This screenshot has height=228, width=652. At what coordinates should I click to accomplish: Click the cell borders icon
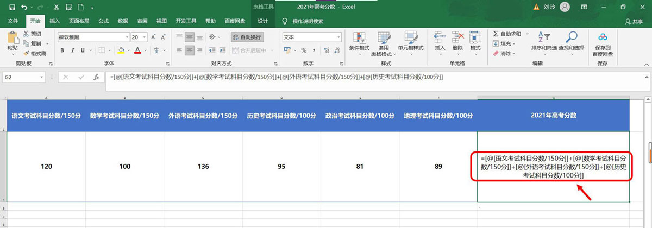click(x=102, y=50)
